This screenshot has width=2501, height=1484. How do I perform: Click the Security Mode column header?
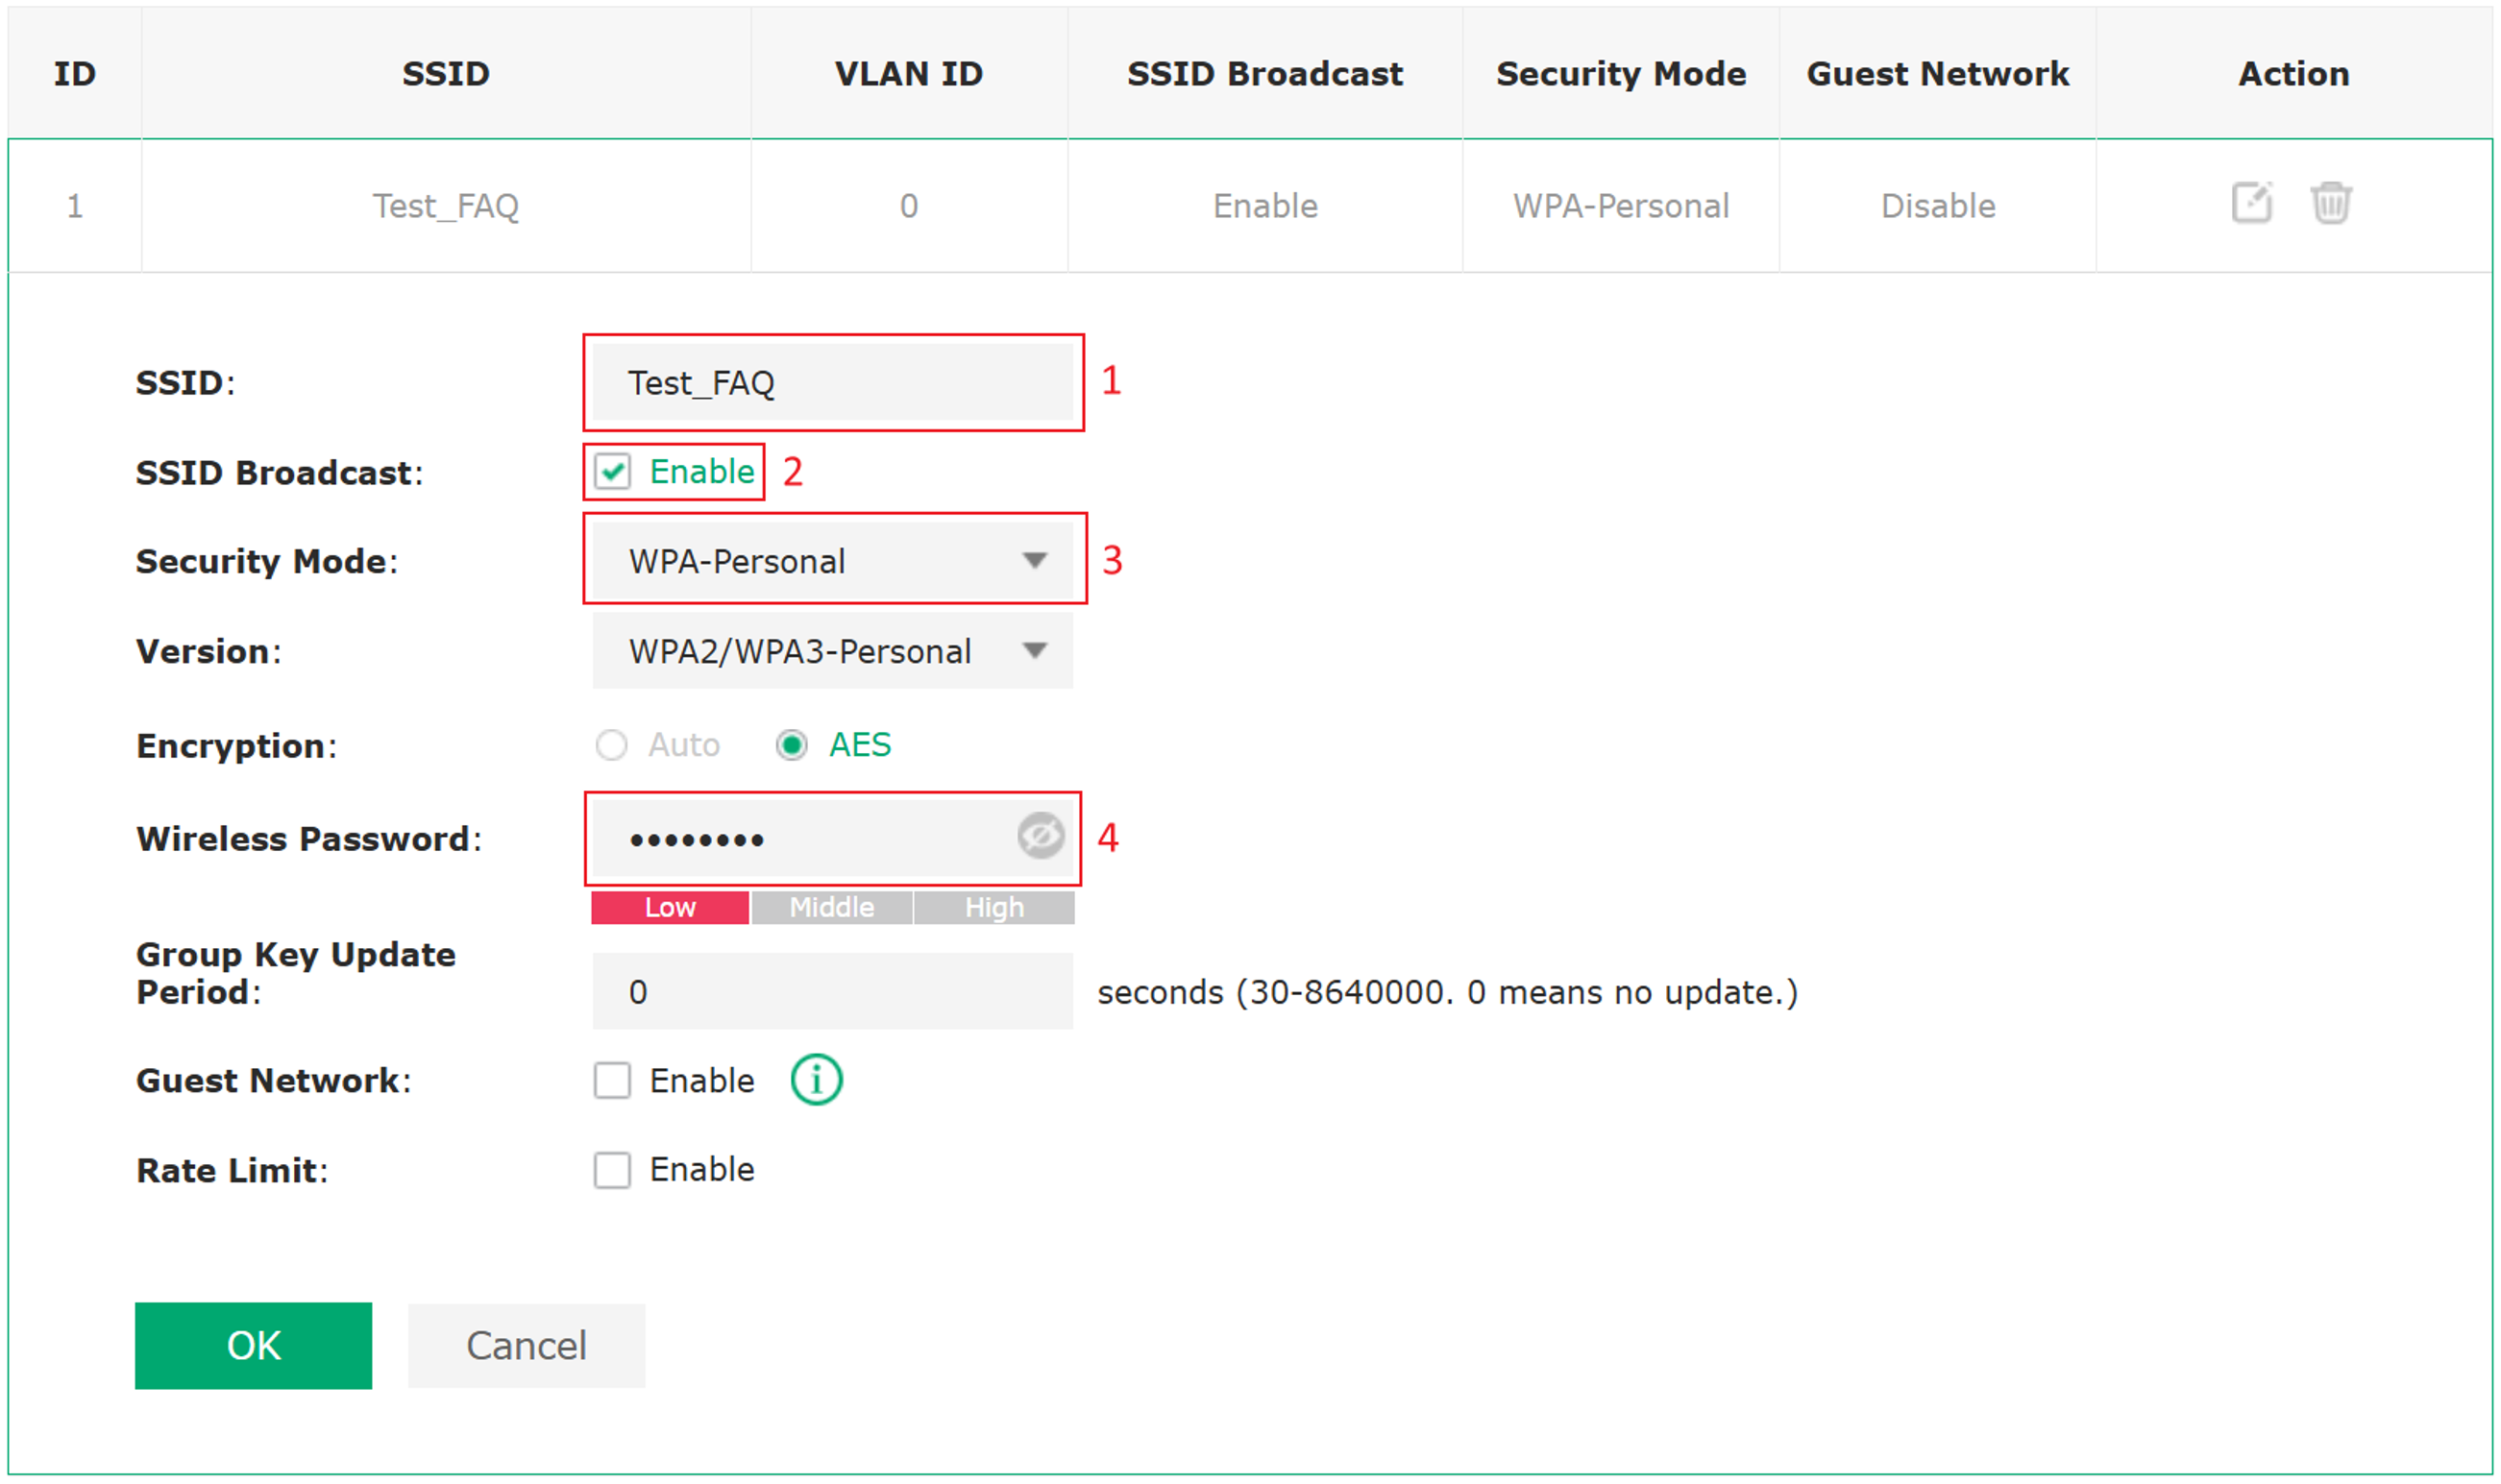(x=1621, y=73)
